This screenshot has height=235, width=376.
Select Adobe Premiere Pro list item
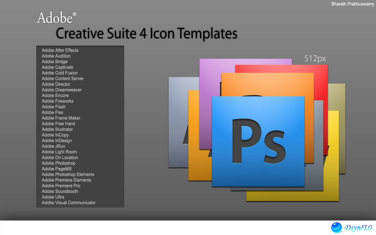click(x=61, y=185)
